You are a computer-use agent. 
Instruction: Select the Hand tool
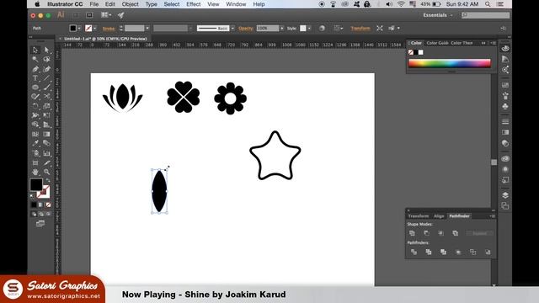coord(35,172)
